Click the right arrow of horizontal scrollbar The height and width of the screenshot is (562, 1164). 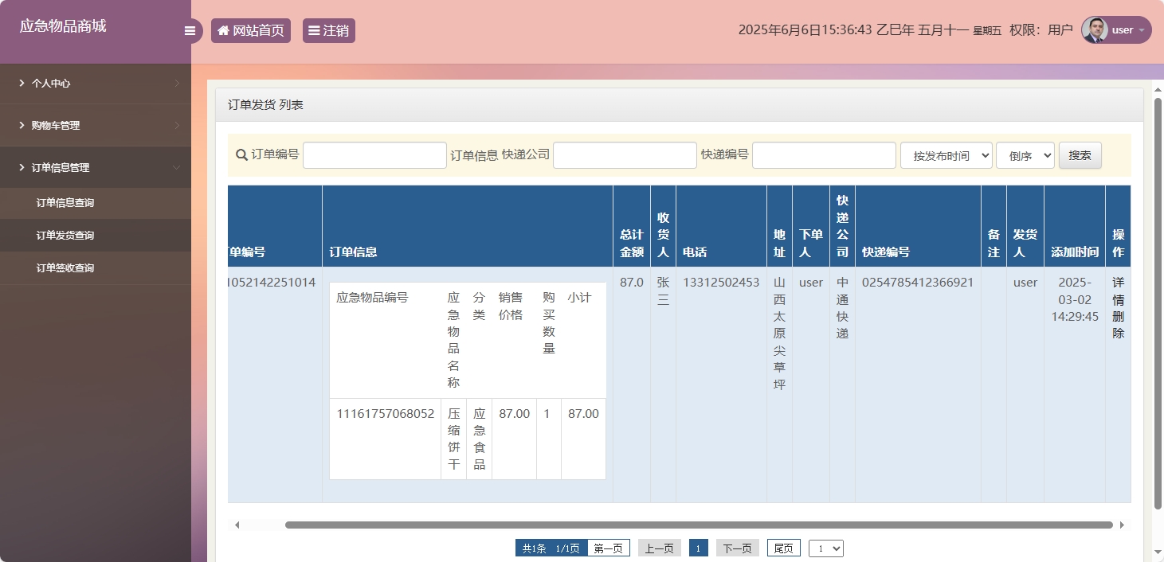(x=1123, y=525)
